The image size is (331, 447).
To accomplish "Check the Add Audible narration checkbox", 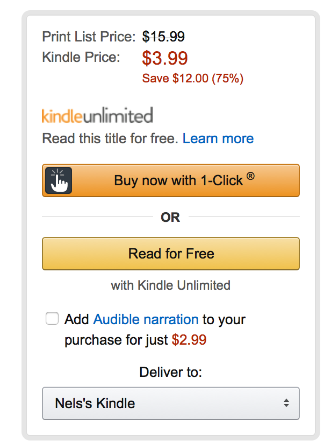I will 52,319.
